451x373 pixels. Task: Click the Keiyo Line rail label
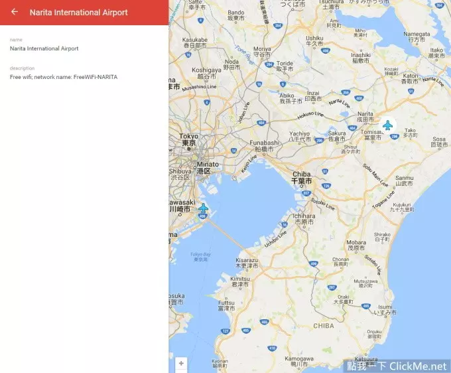pyautogui.click(x=249, y=164)
